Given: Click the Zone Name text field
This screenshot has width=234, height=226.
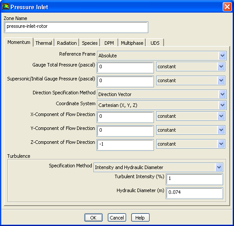Looking at the screenshot, I should click(x=76, y=27).
